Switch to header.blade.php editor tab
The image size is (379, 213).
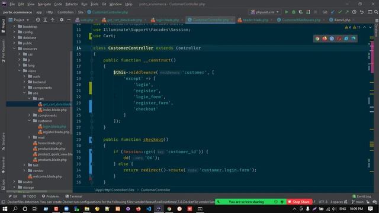click(255, 20)
